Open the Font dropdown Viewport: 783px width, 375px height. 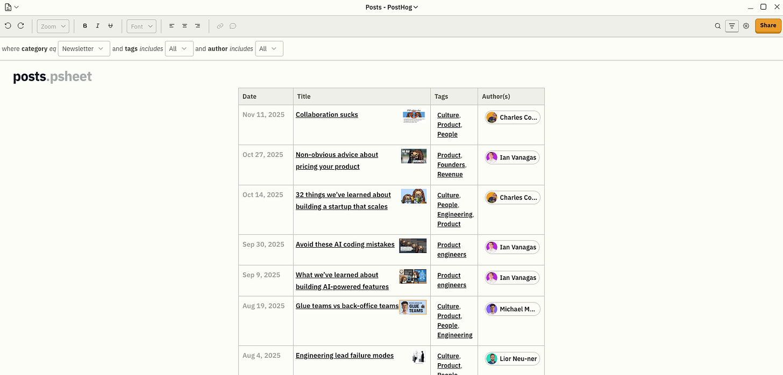141,26
